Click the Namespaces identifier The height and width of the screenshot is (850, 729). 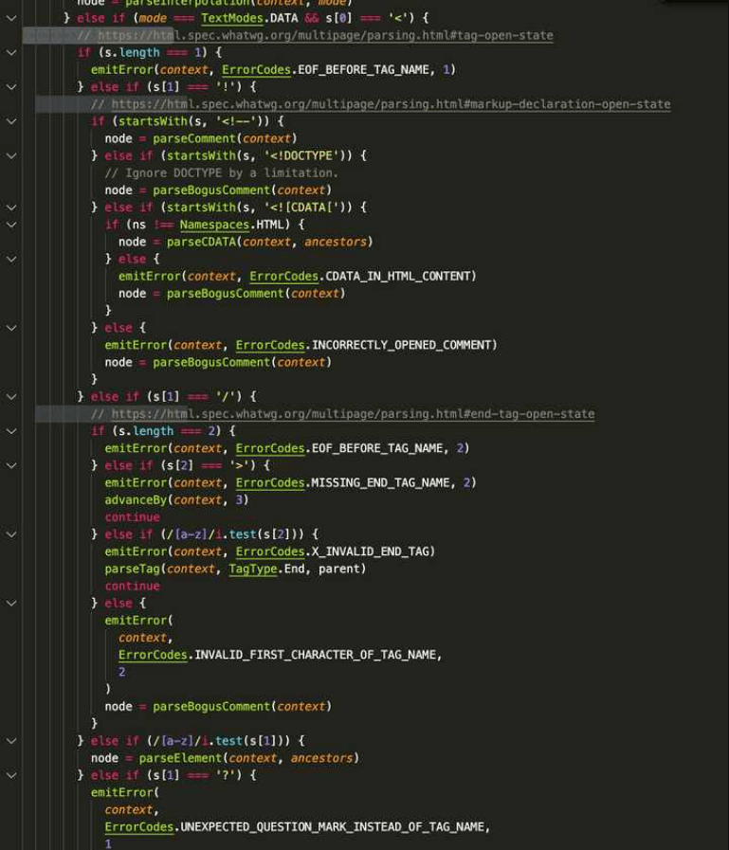pyautogui.click(x=214, y=225)
